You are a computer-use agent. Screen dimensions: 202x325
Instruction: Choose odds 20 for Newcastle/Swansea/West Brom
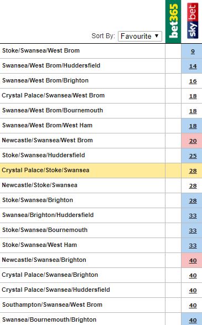coord(193,141)
